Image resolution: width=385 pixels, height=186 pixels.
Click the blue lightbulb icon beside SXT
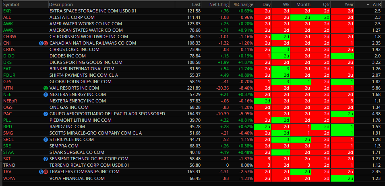tap(46, 159)
